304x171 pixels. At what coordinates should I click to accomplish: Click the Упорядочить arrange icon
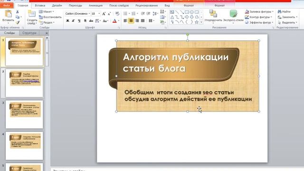click(x=213, y=14)
